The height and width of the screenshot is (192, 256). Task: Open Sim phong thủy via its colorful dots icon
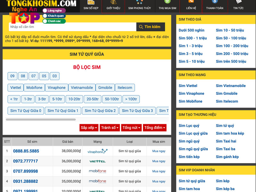(x=139, y=2)
